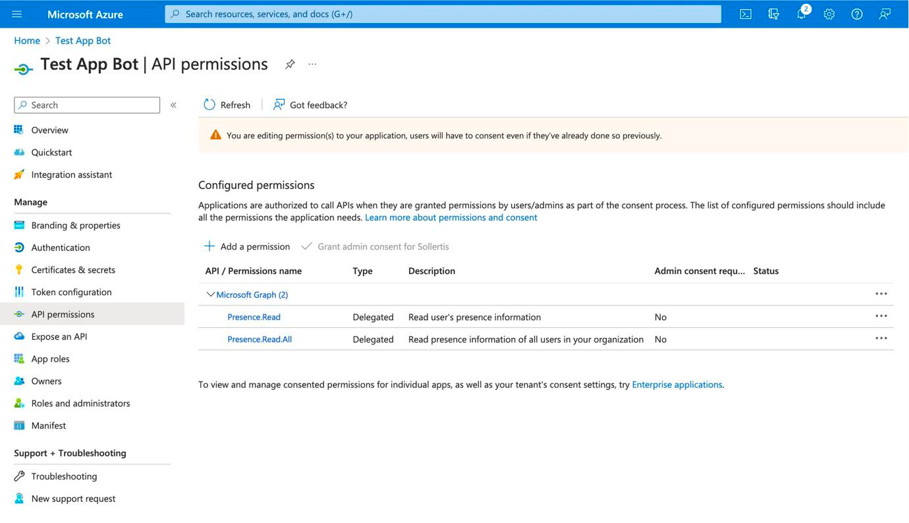Open the Enterprise applications link
This screenshot has width=909, height=523.
click(x=677, y=385)
